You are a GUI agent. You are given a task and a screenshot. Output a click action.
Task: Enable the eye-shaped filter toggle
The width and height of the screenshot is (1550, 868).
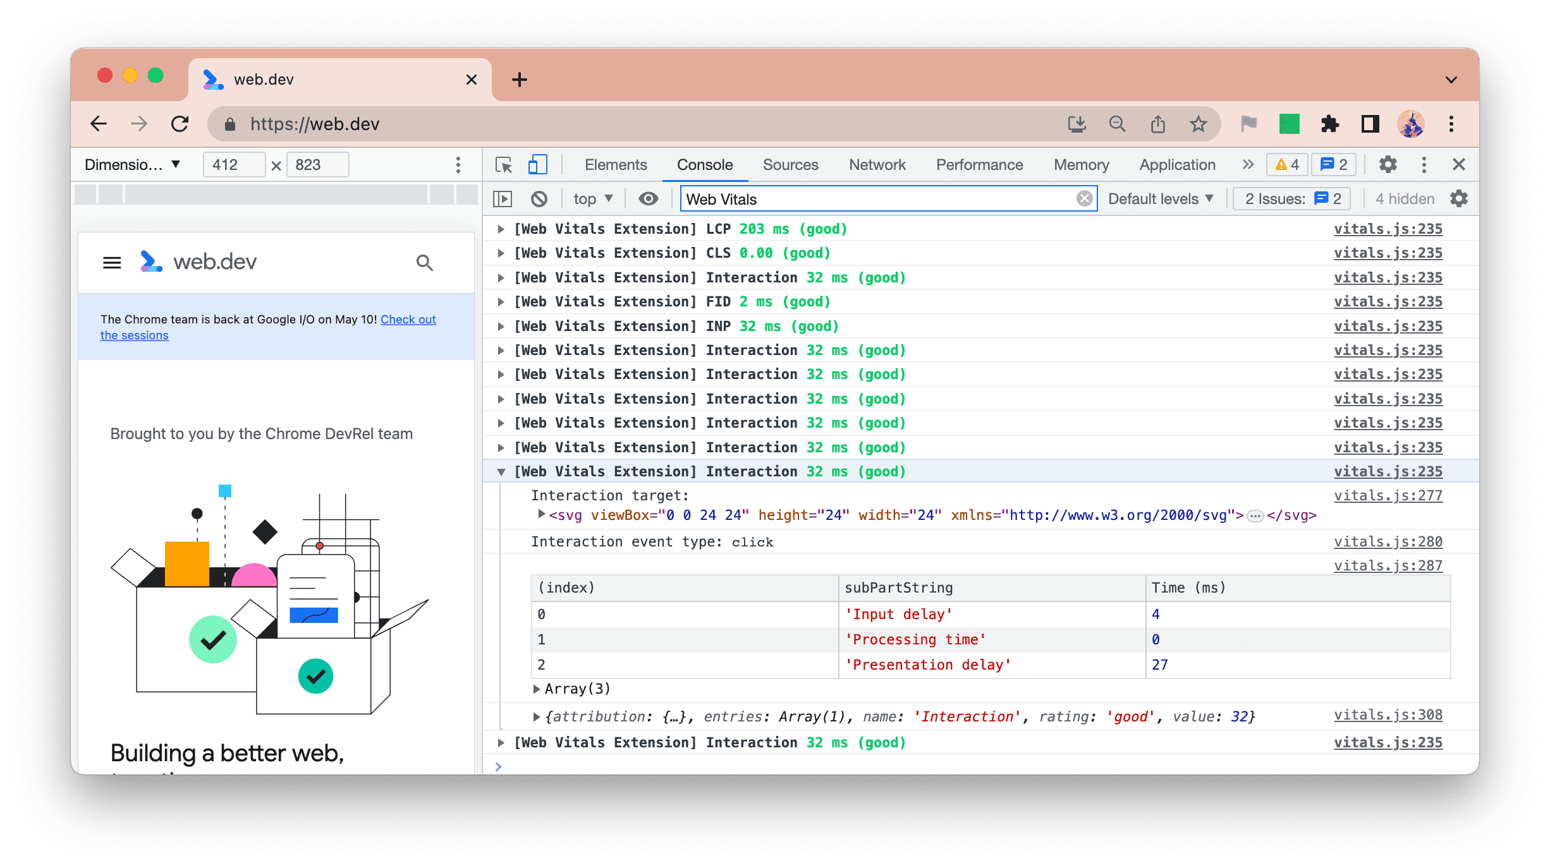647,199
